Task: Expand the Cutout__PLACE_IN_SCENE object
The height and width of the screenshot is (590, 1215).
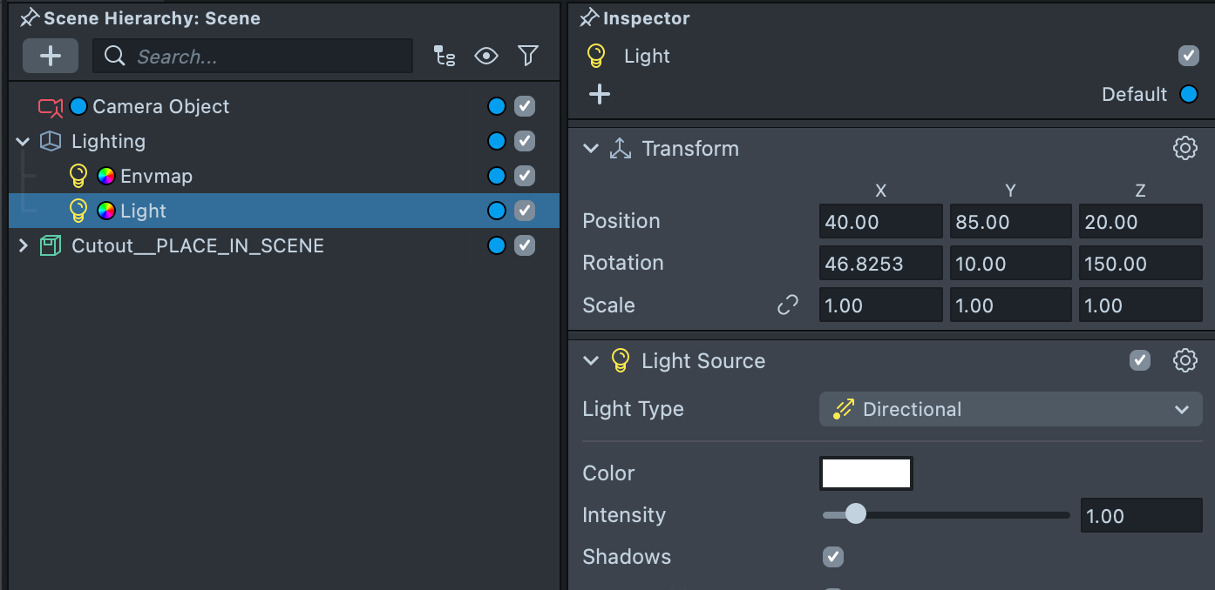Action: point(24,246)
